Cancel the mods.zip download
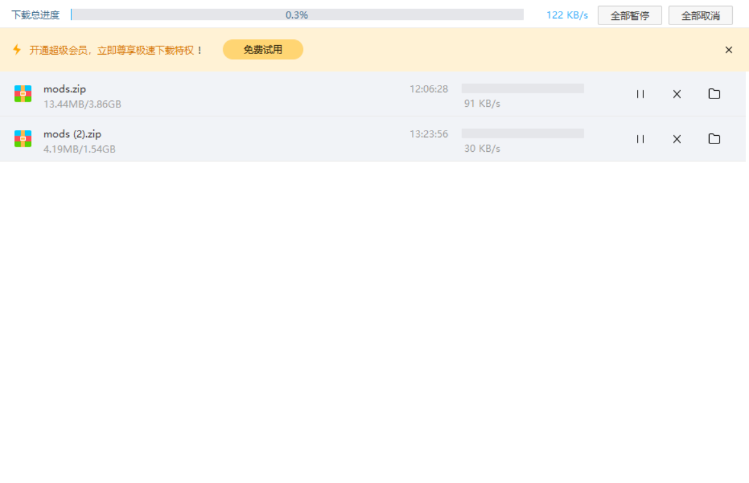 click(x=677, y=94)
